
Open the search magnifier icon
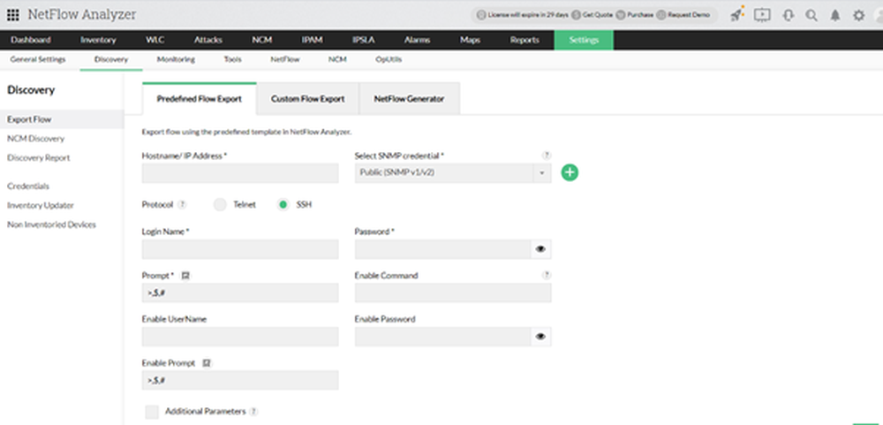coord(811,15)
